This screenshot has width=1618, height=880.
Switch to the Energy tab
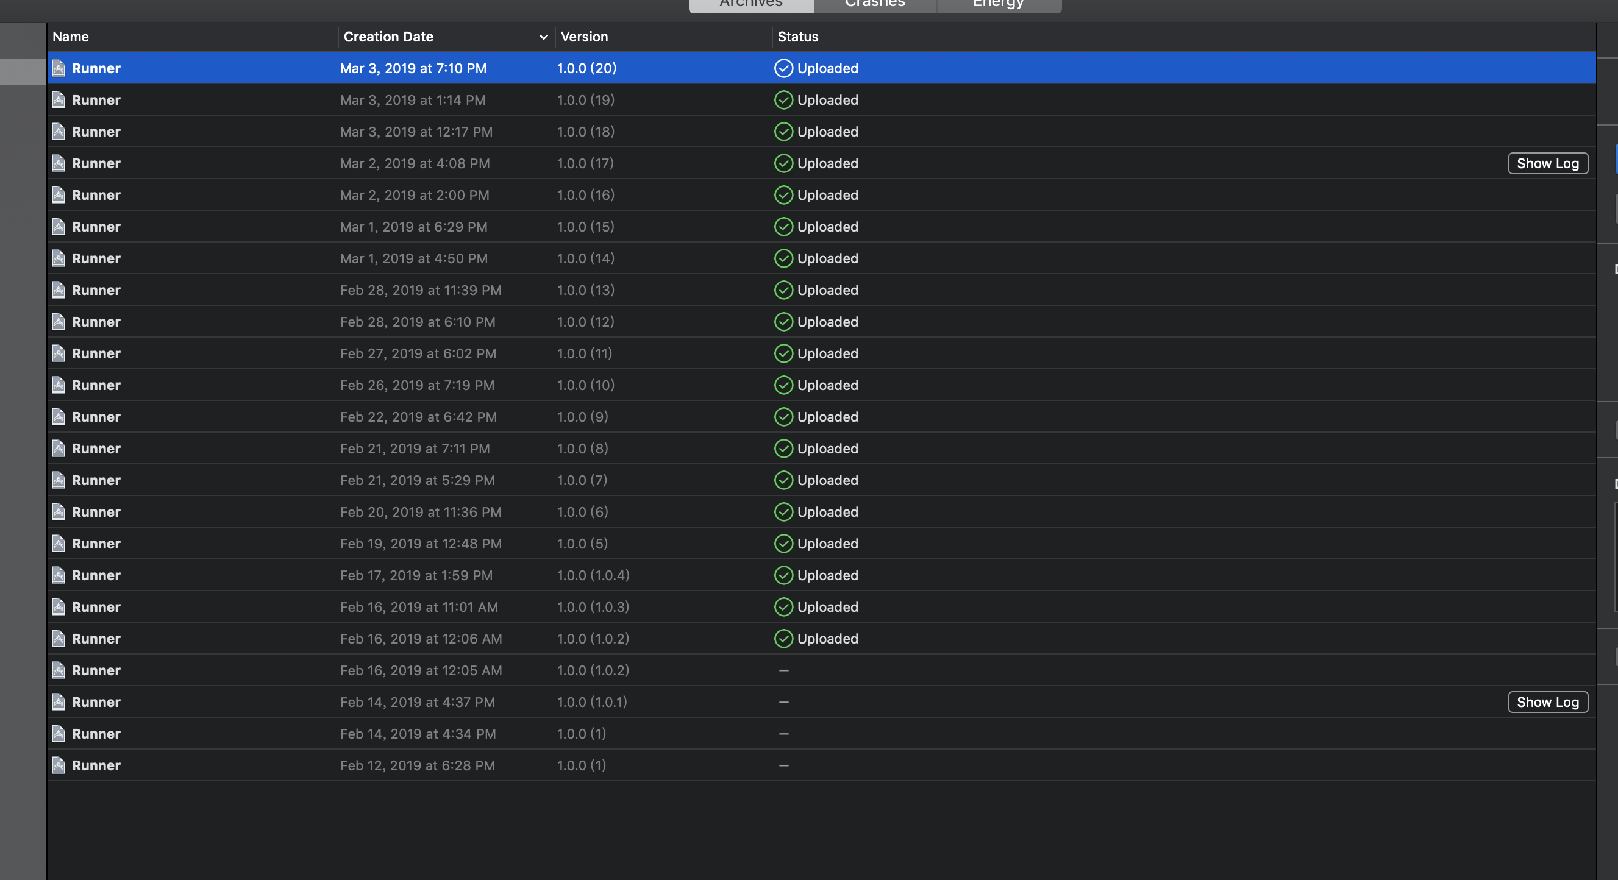coord(998,4)
